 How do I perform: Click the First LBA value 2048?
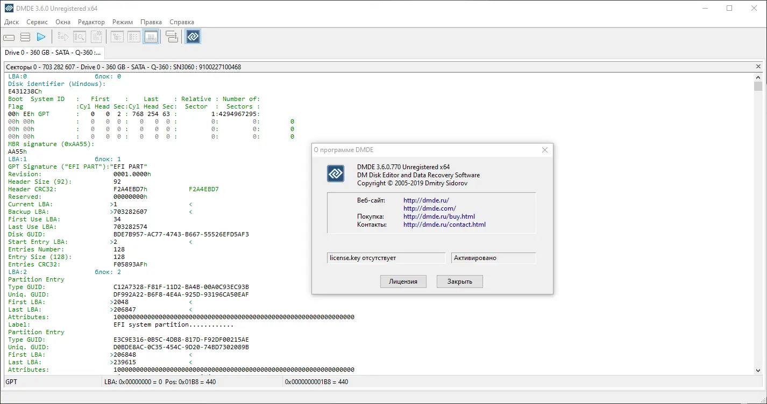click(121, 302)
